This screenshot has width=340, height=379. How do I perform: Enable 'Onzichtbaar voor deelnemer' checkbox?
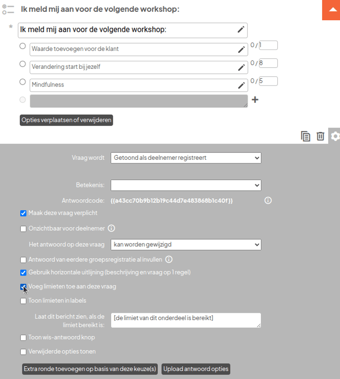[23, 229]
